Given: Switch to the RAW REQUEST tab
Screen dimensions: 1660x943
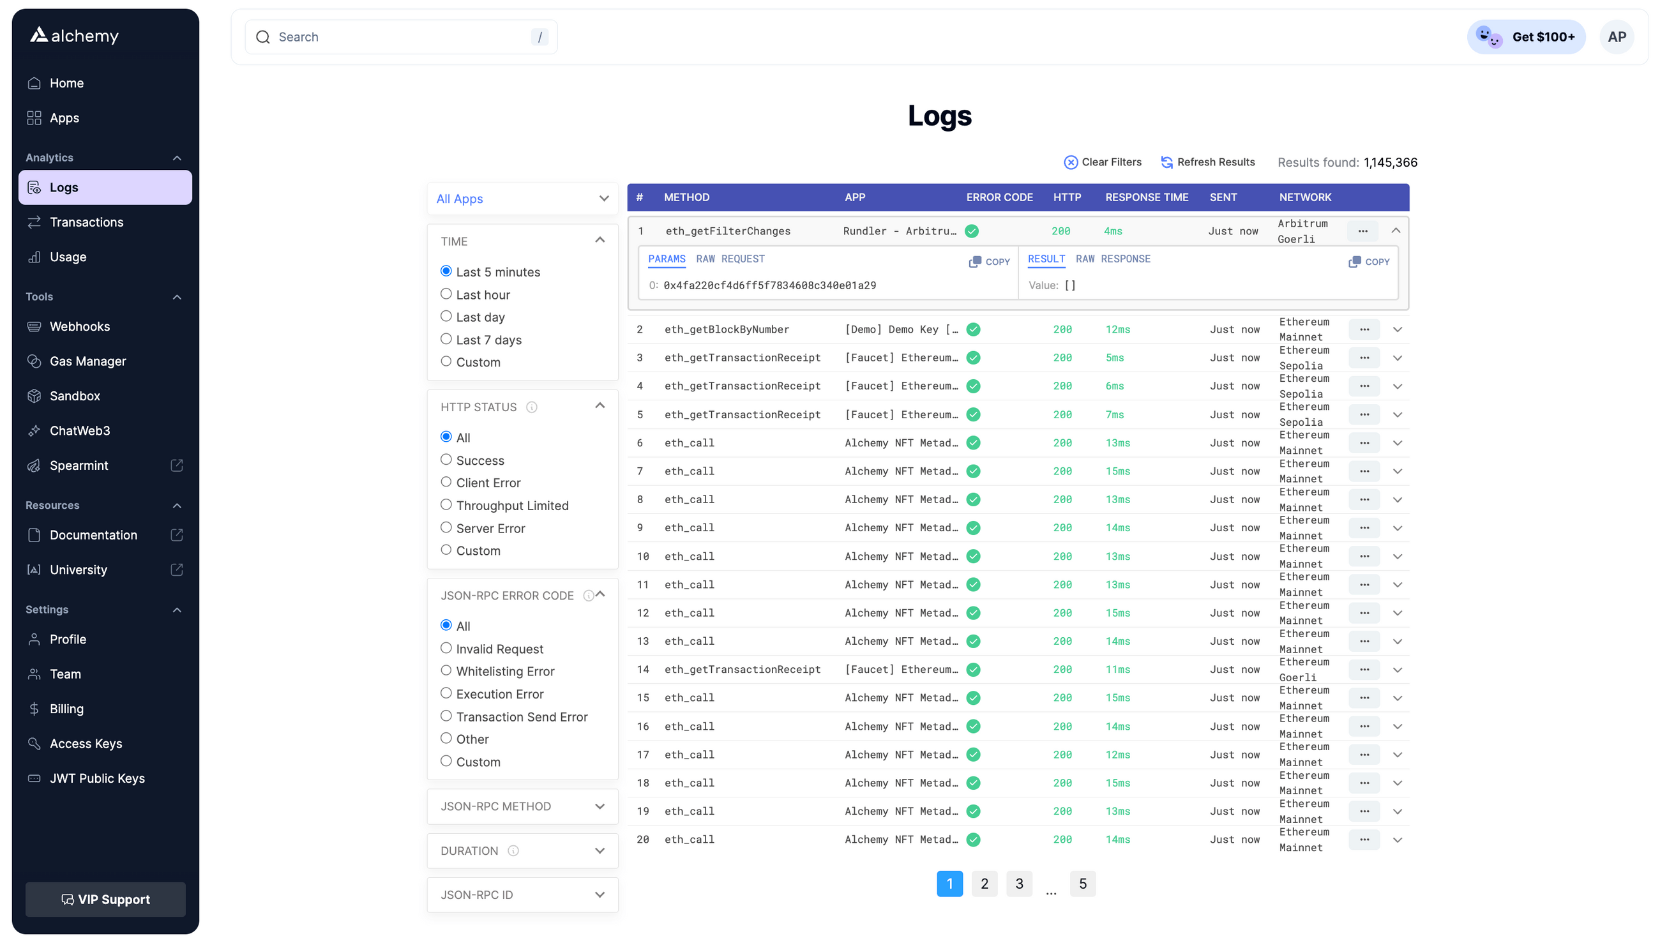Looking at the screenshot, I should click(730, 259).
